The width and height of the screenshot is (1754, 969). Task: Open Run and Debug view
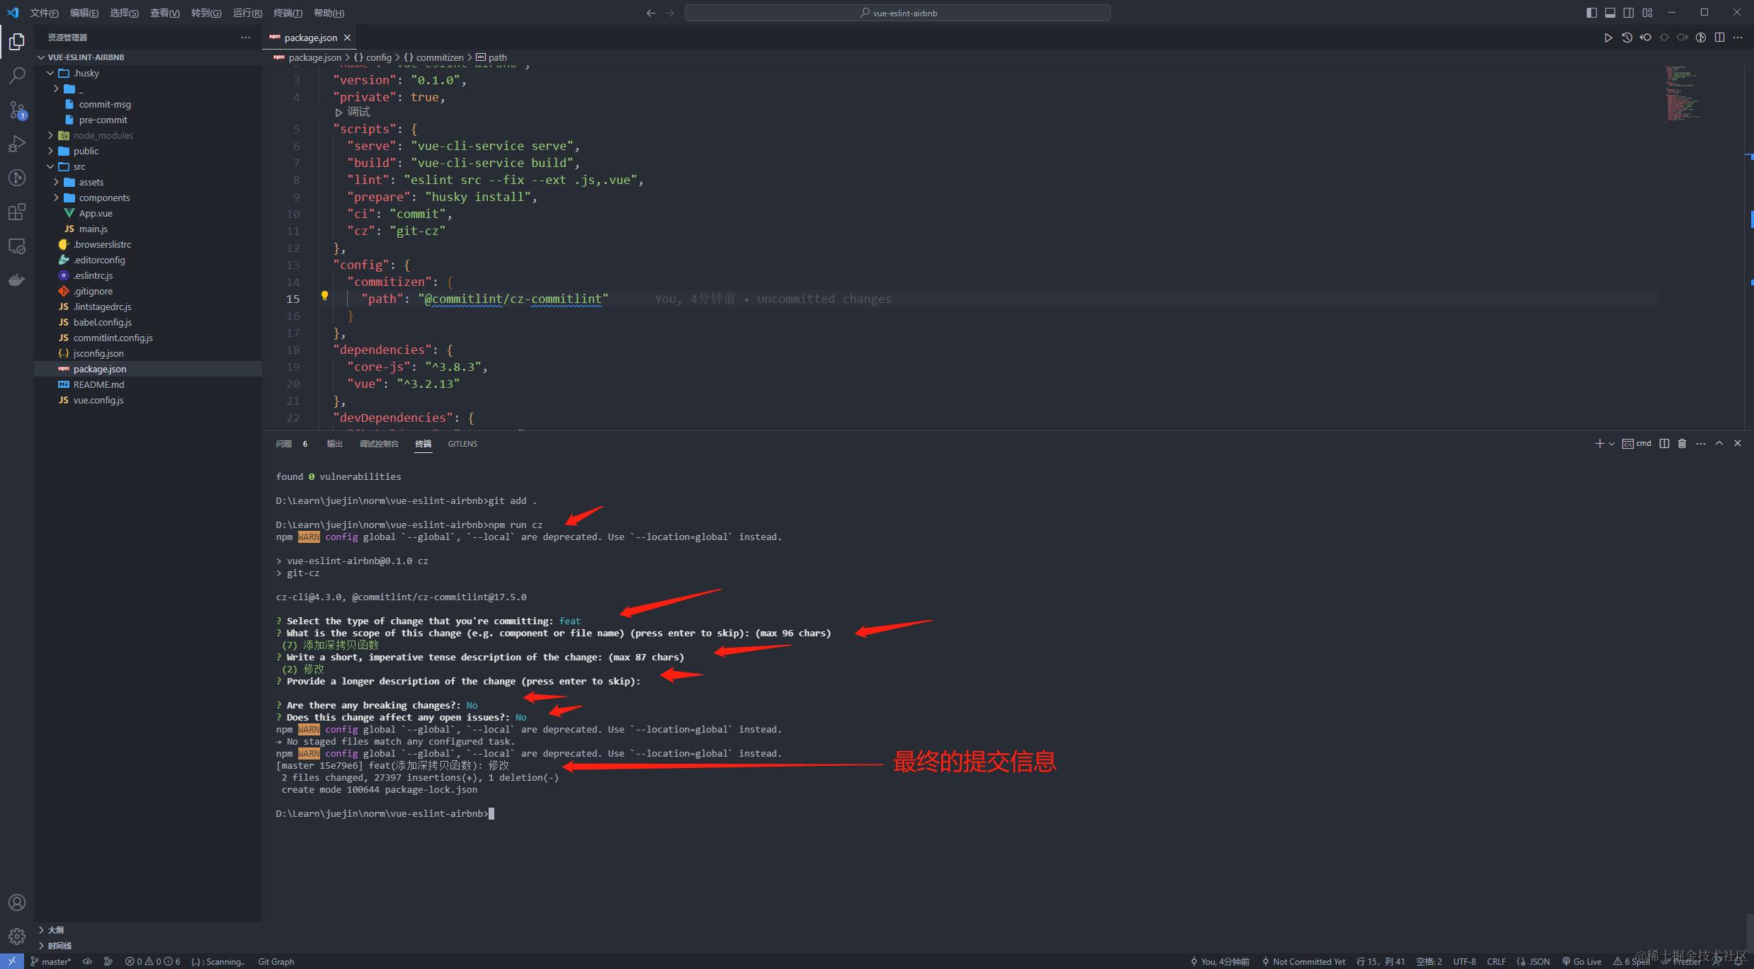(17, 144)
